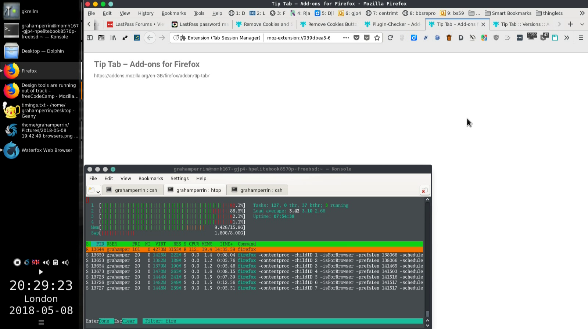Show hidden tray icons with the triangle
Image resolution: width=588 pixels, height=329 pixels.
41,272
